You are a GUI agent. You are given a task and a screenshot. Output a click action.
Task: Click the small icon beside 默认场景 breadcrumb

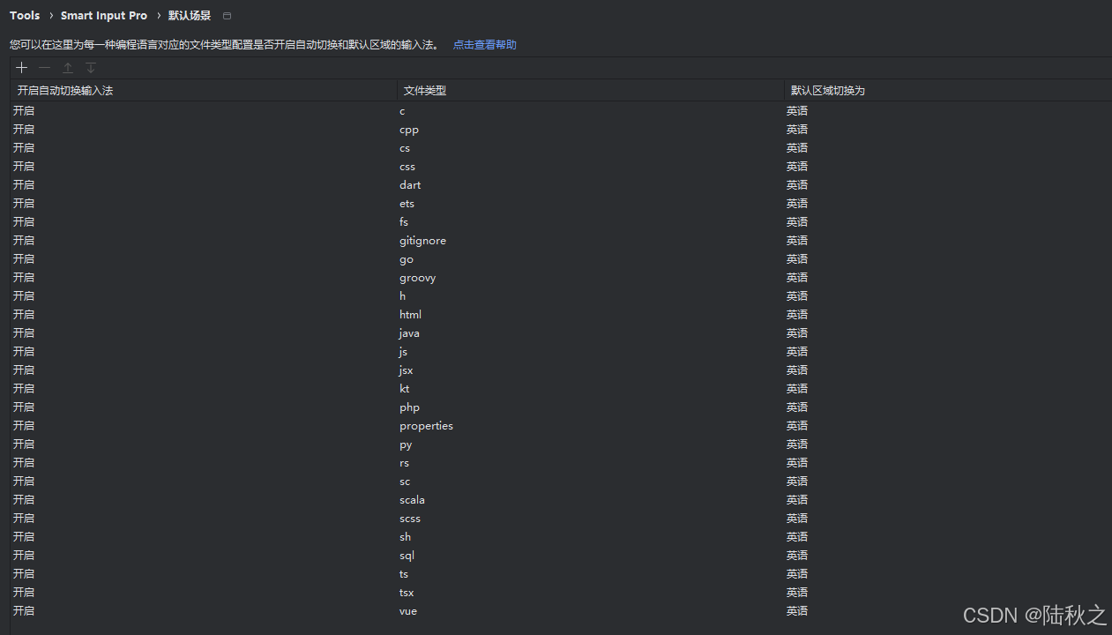pyautogui.click(x=228, y=16)
